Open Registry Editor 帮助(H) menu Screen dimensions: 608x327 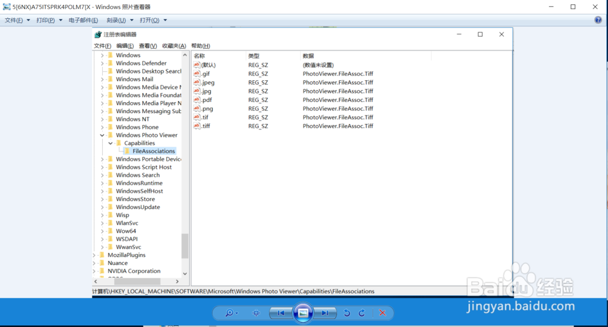point(201,46)
